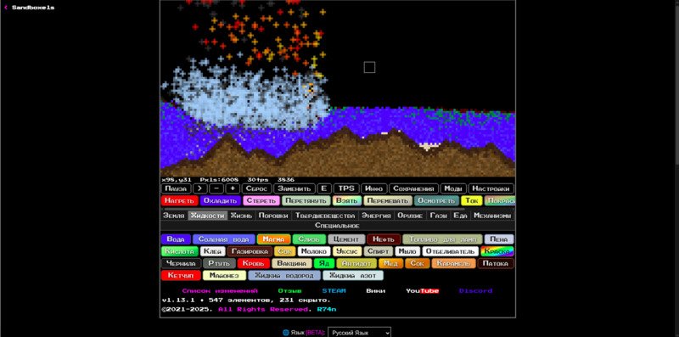Viewport: 679px width, 337px height.
Task: Click the TPS button
Action: 346,188
